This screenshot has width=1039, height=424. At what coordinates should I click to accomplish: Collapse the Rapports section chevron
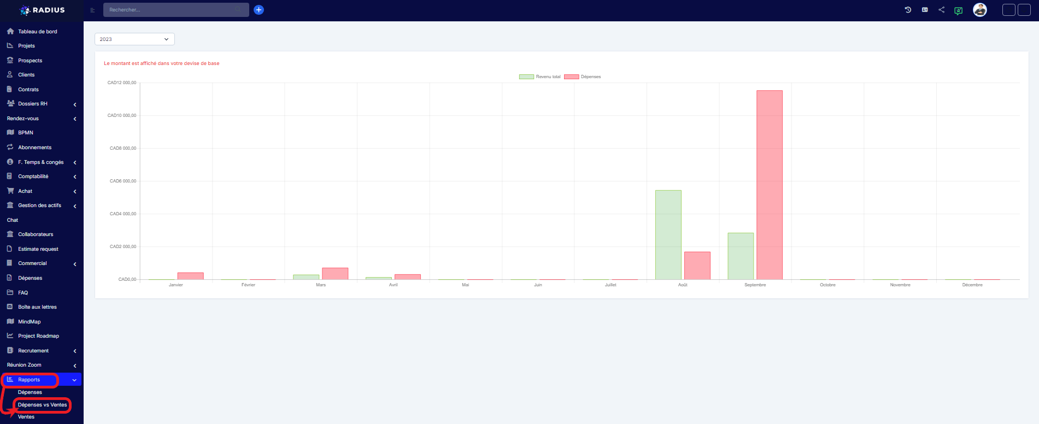(x=74, y=380)
